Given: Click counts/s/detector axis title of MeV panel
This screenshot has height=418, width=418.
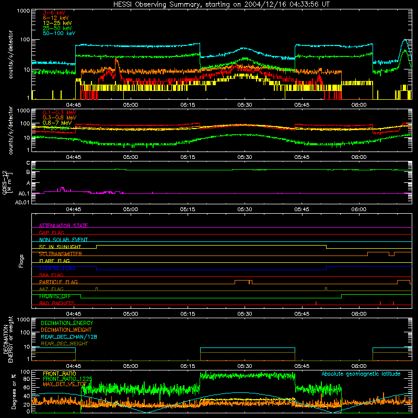Looking at the screenshot, I should click(x=10, y=130).
